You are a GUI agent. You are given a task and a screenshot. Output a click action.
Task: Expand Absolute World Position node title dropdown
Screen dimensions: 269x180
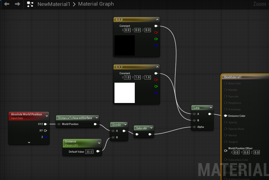click(47, 116)
